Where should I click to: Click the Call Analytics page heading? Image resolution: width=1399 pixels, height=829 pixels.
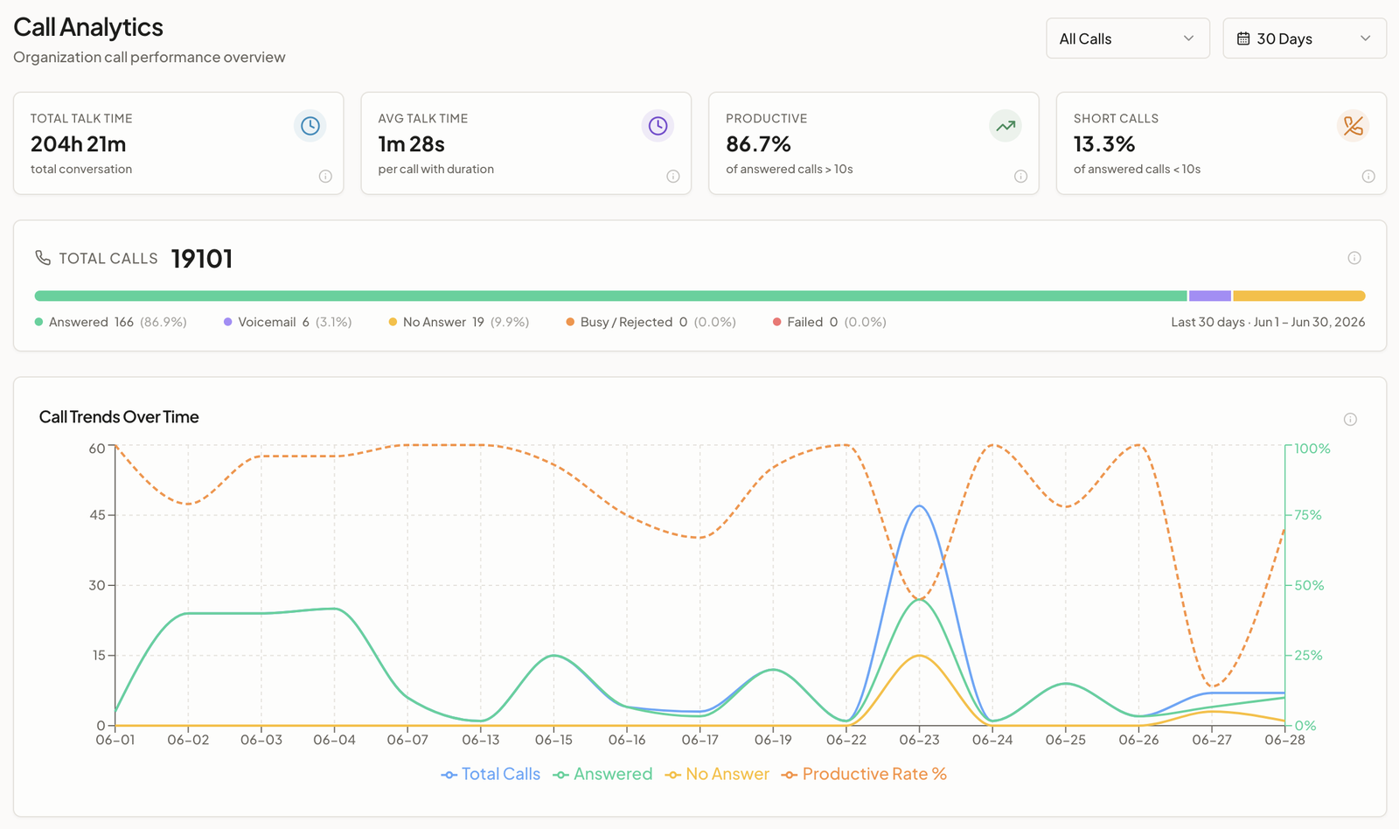coord(88,27)
